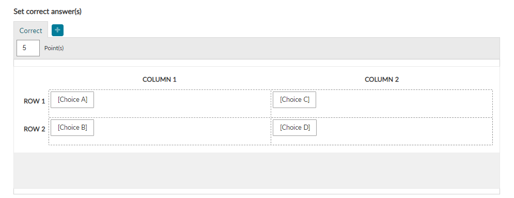The width and height of the screenshot is (514, 198).
Task: Select the [Choice B] answer chip
Action: 72,128
